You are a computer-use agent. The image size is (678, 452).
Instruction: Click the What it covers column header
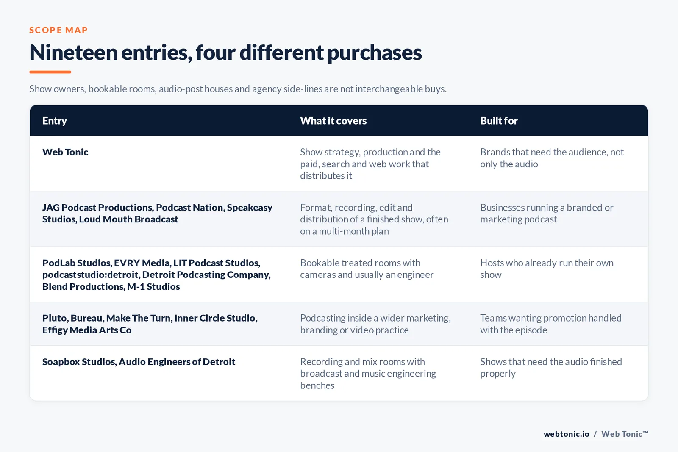click(x=333, y=121)
